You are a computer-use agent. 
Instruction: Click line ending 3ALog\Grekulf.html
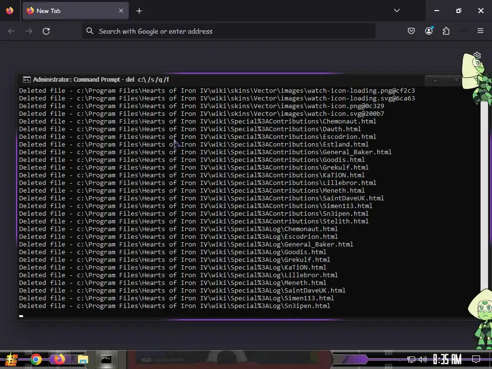pyautogui.click(x=174, y=260)
